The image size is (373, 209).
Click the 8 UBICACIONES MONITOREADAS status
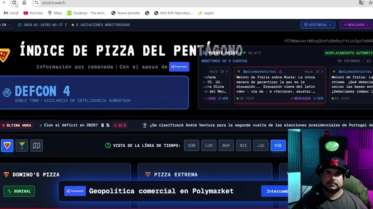[101, 25]
